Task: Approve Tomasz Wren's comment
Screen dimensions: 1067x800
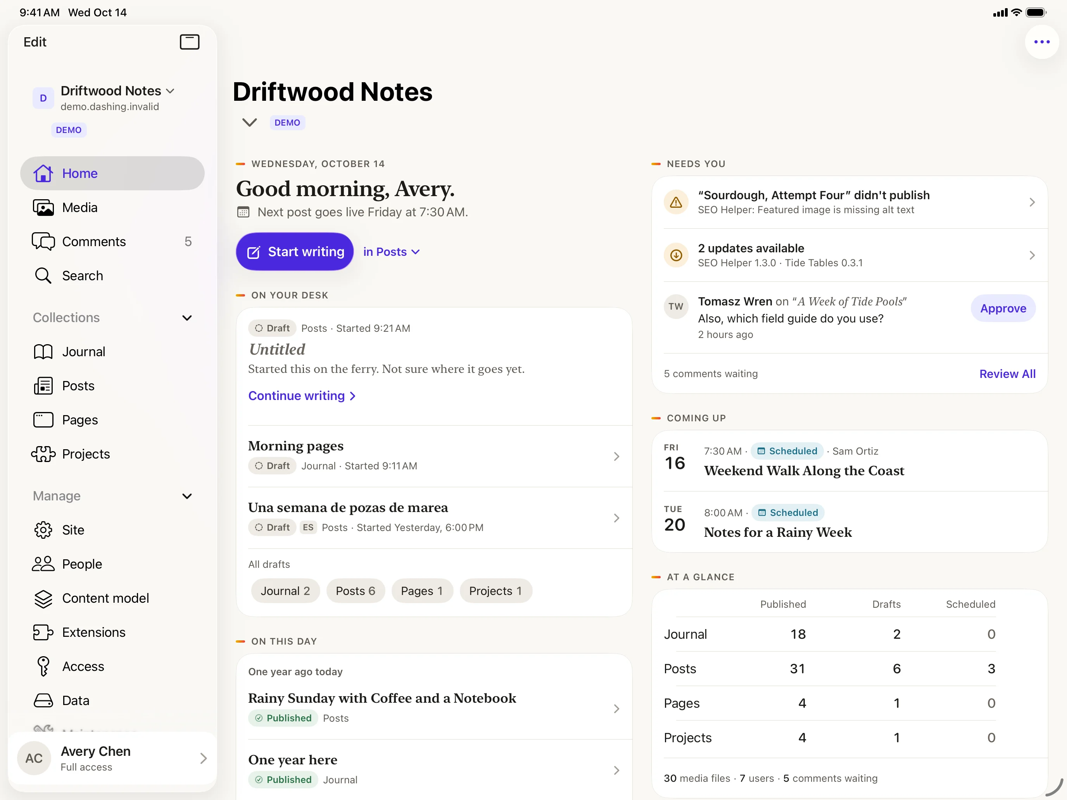Action: (1003, 309)
